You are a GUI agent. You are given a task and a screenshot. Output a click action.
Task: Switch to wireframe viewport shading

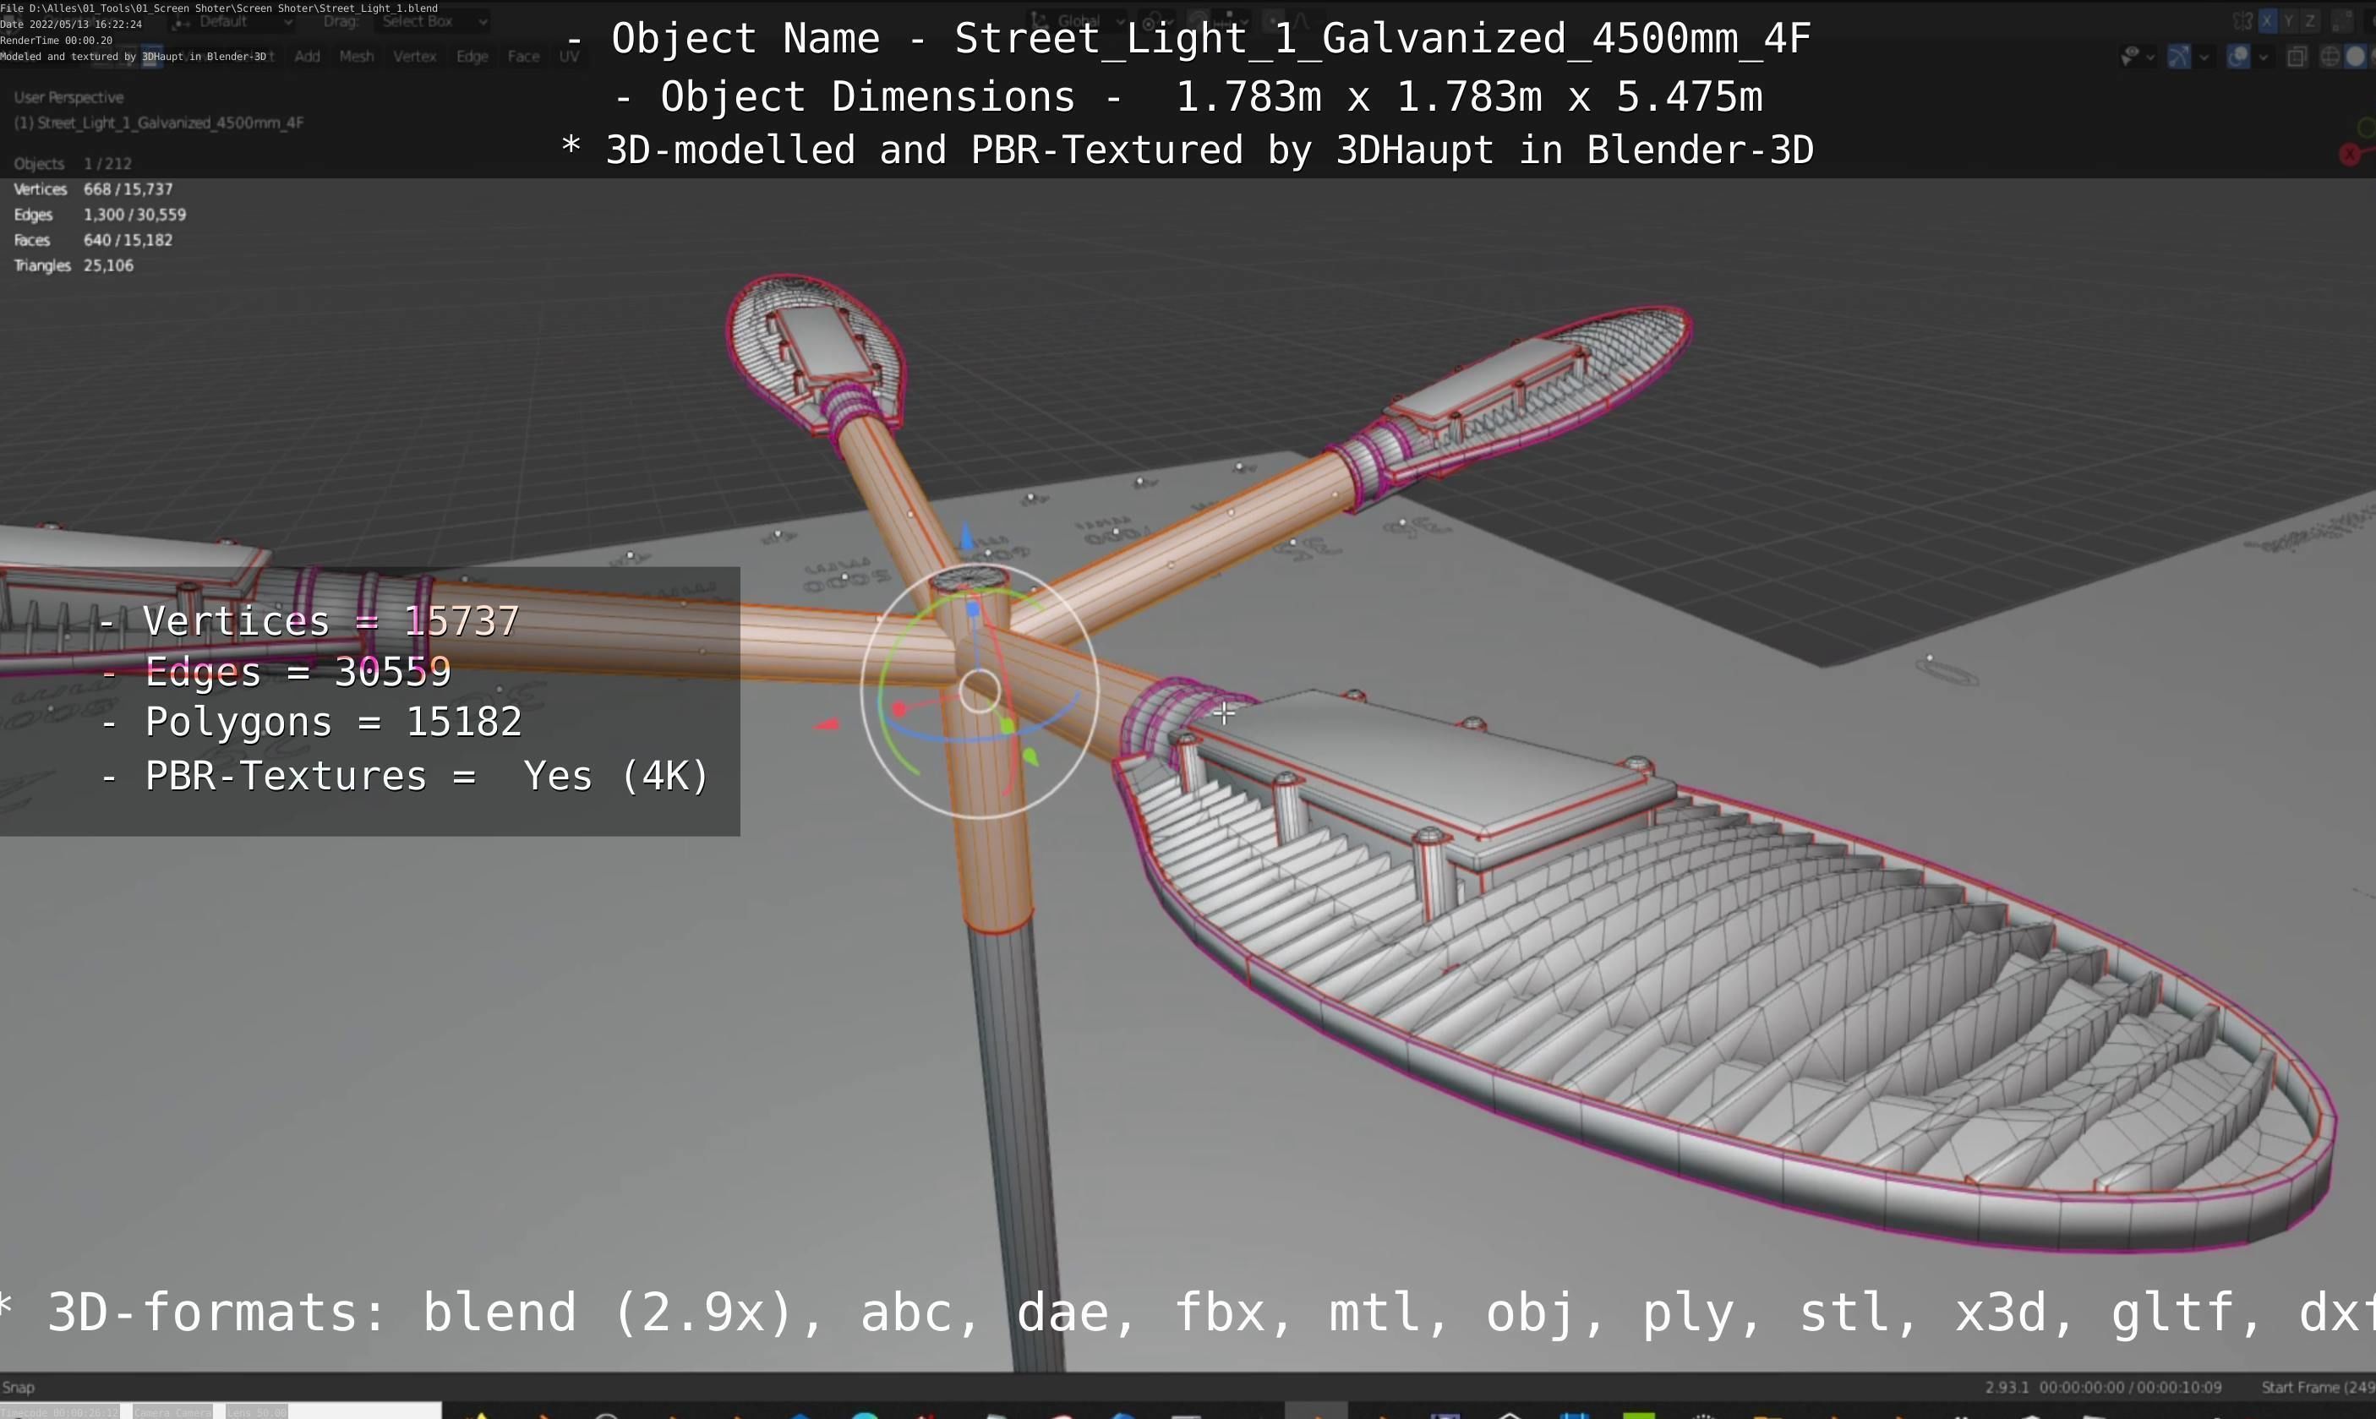2331,57
